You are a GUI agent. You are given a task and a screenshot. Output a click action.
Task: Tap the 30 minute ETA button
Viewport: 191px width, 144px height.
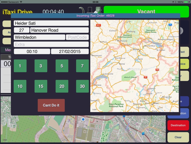[82, 86]
